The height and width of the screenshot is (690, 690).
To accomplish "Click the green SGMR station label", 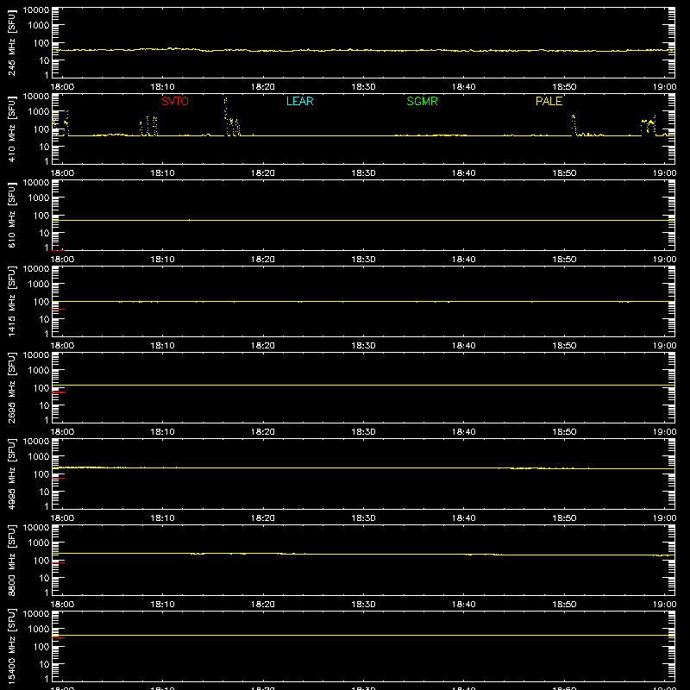I will [422, 101].
